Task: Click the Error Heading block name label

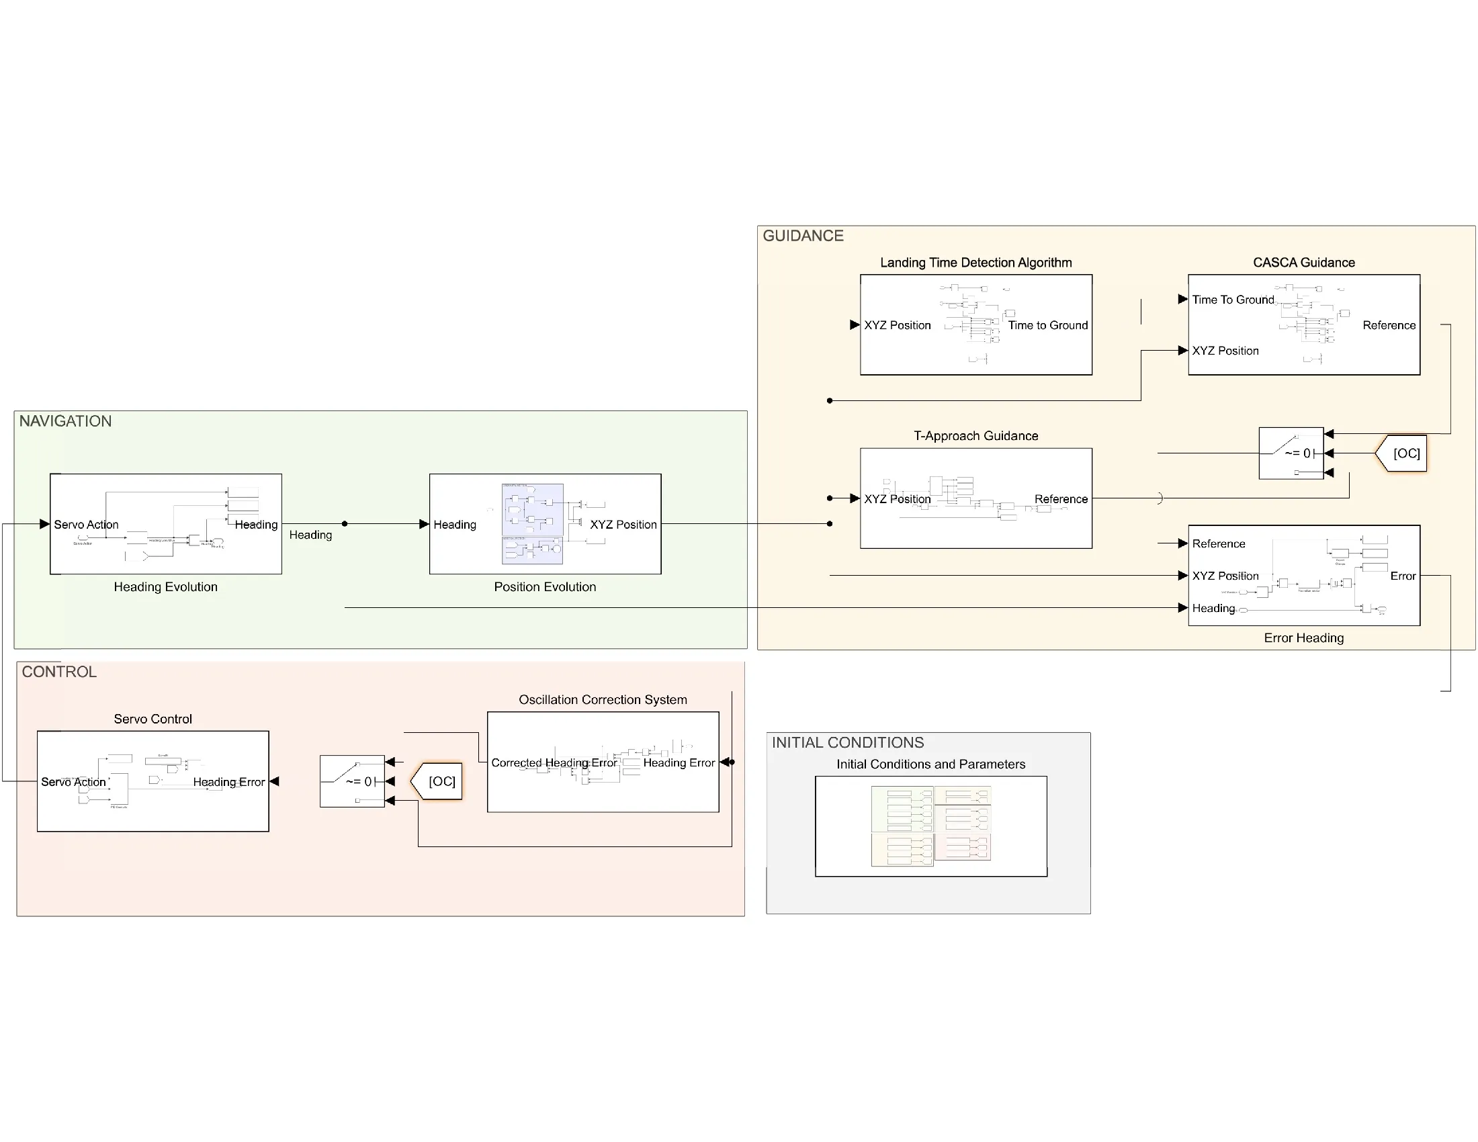Action: click(1303, 638)
